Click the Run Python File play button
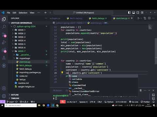The width and height of the screenshot is (157, 117). point(138,18)
